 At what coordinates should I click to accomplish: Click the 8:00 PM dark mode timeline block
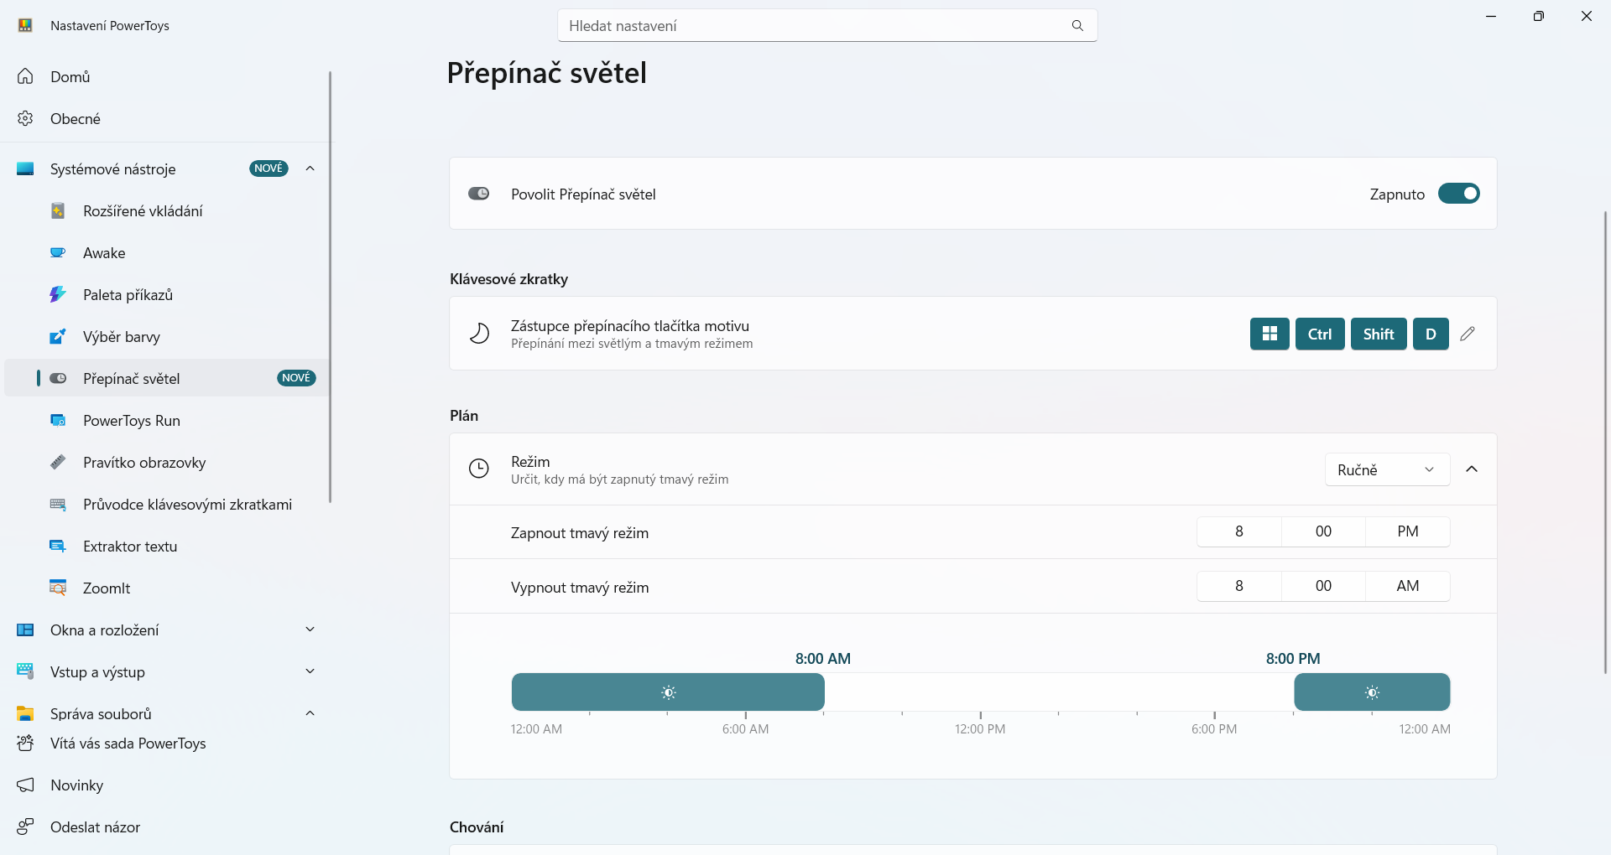(1371, 692)
